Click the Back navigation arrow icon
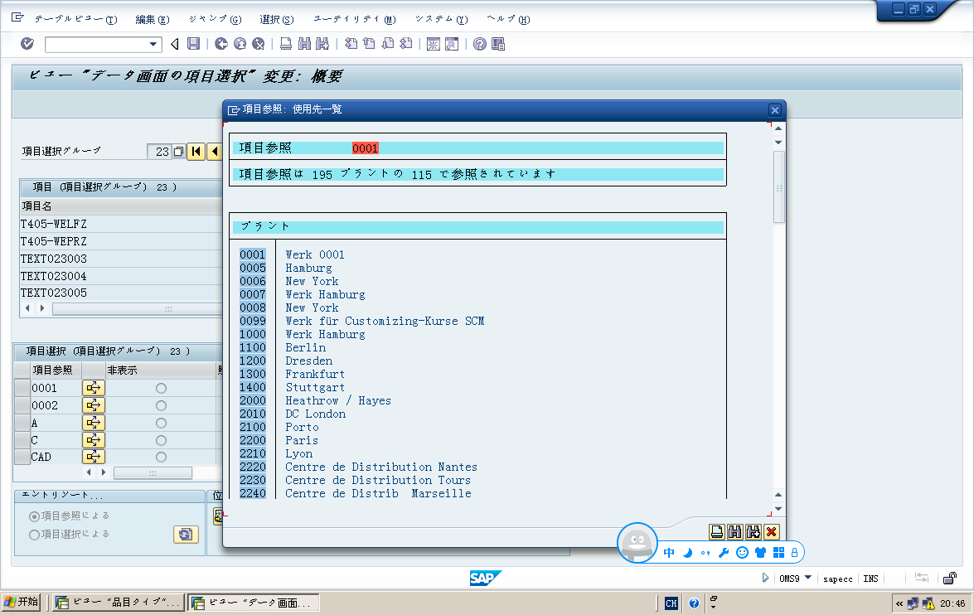 pyautogui.click(x=173, y=44)
